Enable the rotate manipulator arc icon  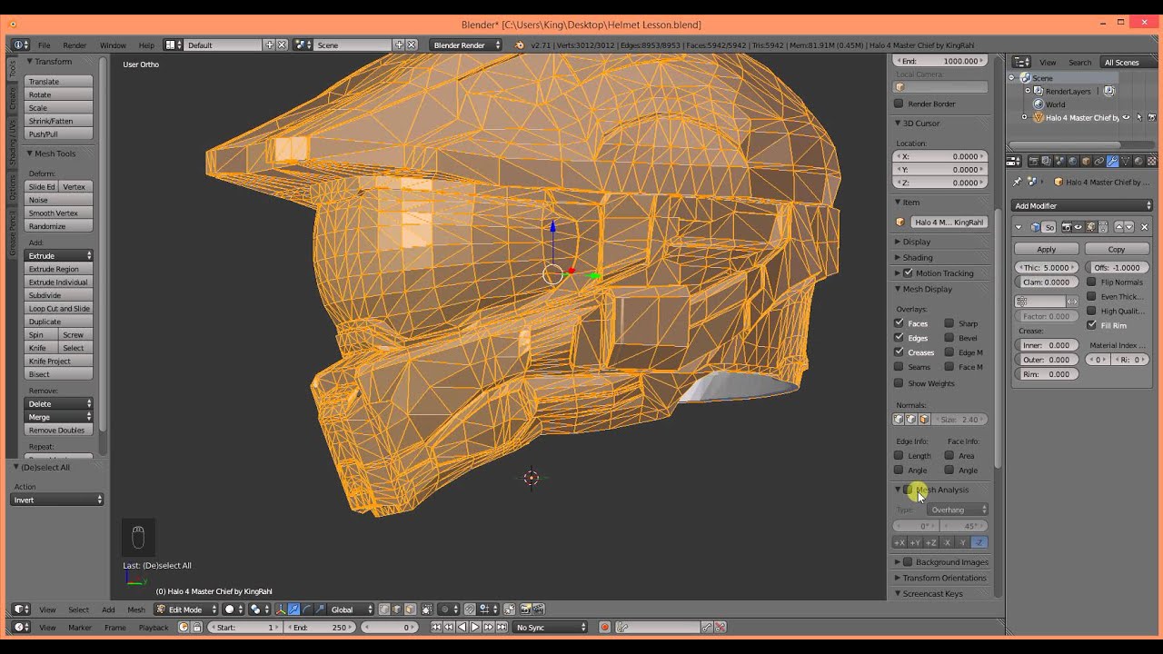click(306, 609)
